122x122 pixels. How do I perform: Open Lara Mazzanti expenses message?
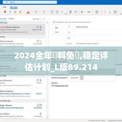click(x=23, y=83)
